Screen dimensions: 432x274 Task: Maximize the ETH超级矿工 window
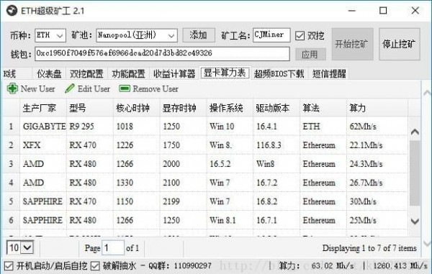coord(383,11)
